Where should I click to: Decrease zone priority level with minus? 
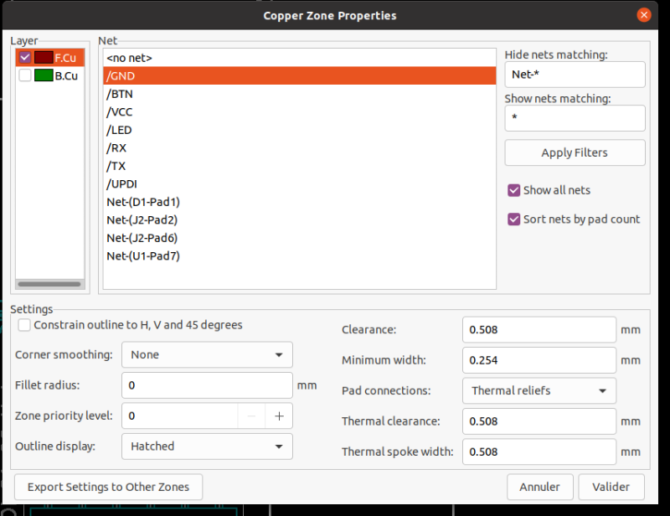[252, 415]
